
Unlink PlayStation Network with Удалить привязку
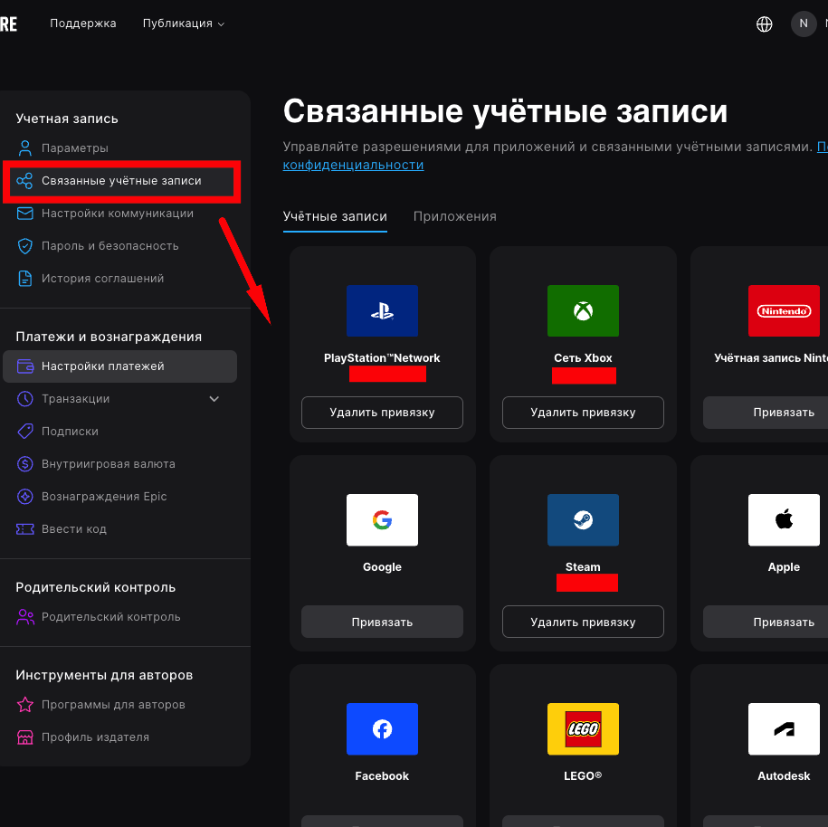pyautogui.click(x=382, y=413)
